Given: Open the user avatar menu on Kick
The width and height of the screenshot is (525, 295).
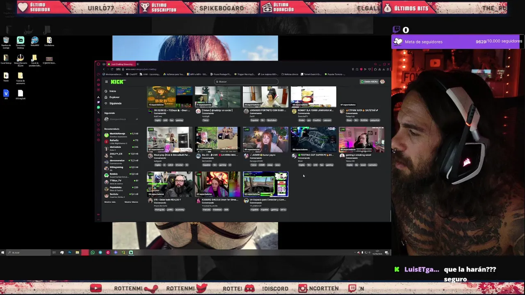Looking at the screenshot, I should (x=382, y=82).
